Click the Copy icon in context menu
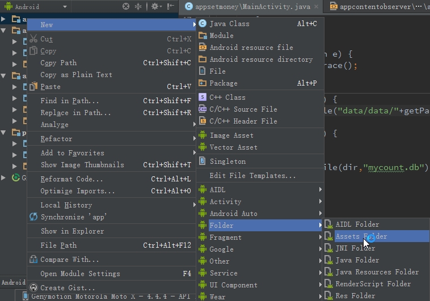The height and width of the screenshot is (301, 430). coord(33,50)
